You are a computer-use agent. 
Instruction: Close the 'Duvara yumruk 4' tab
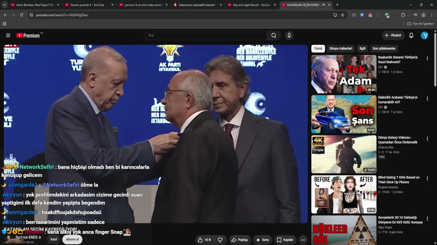point(112,5)
